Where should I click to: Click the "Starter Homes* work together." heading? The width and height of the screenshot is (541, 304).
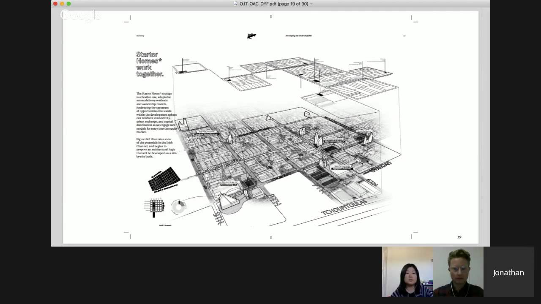pos(150,64)
